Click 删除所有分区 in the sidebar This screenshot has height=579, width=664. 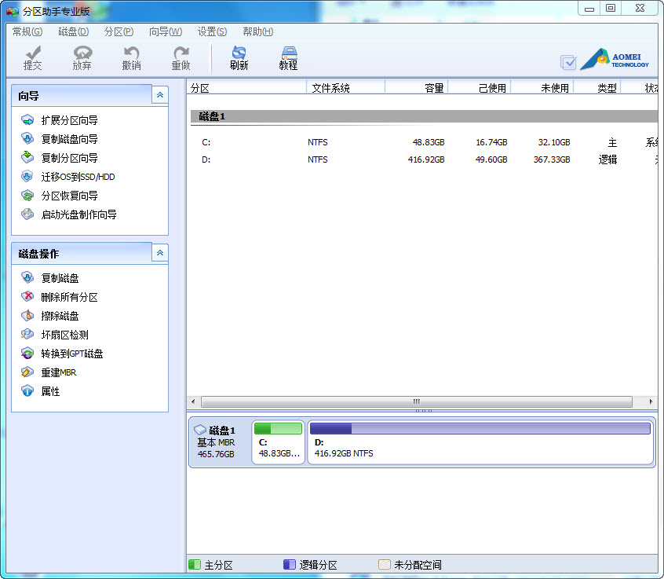pos(70,297)
